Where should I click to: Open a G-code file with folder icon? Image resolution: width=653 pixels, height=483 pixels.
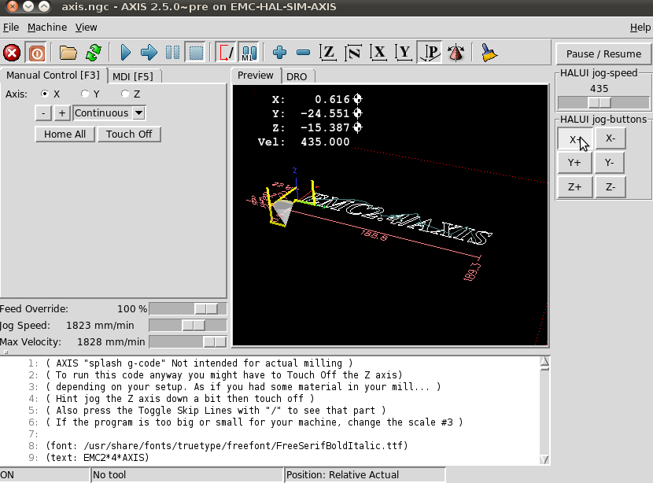(68, 53)
